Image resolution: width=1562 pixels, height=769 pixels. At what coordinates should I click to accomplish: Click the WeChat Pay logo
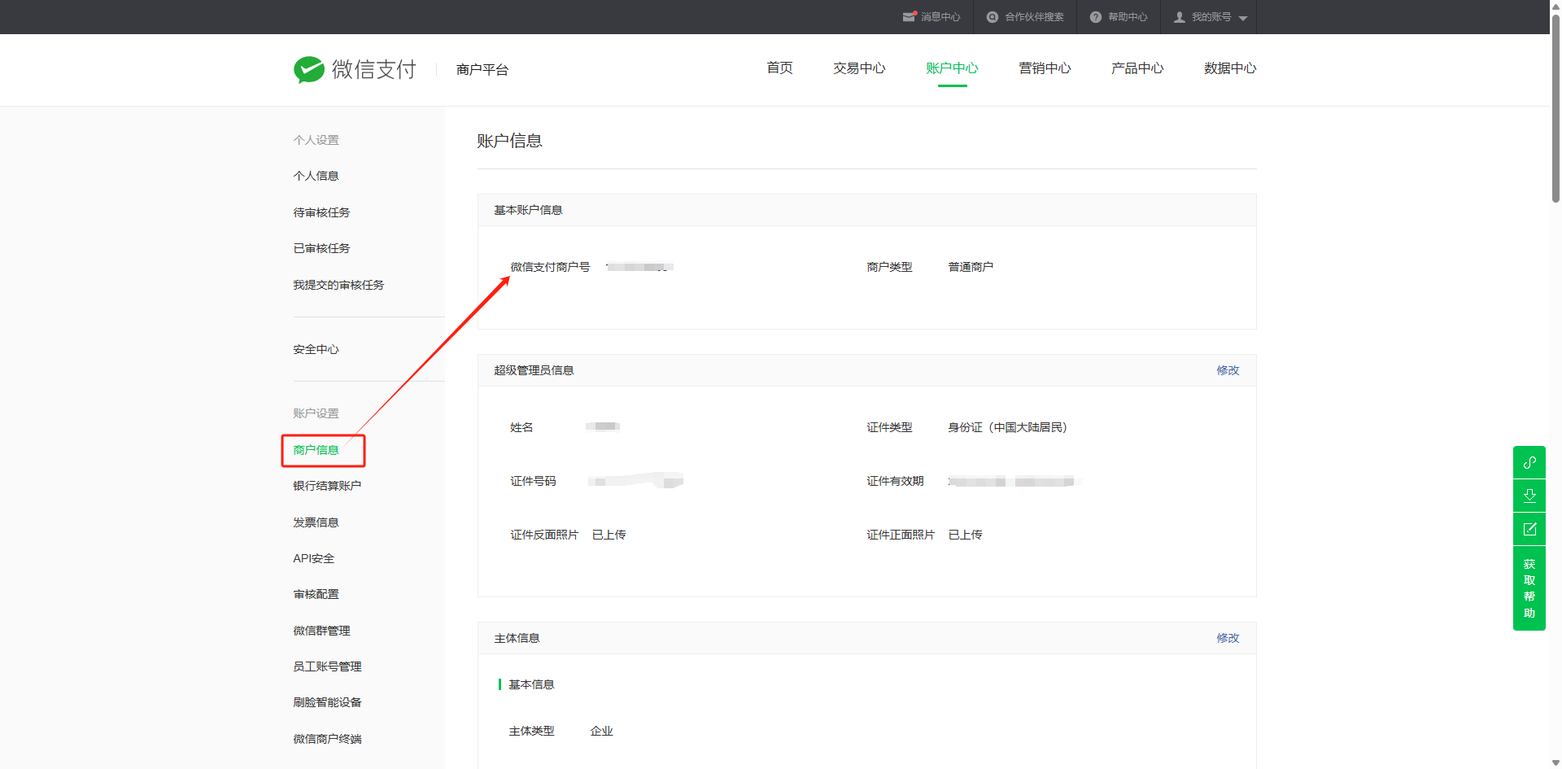point(355,70)
